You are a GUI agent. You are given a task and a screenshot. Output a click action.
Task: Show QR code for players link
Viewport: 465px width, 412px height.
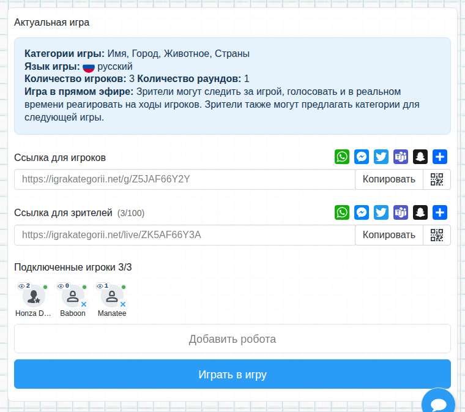tap(437, 179)
